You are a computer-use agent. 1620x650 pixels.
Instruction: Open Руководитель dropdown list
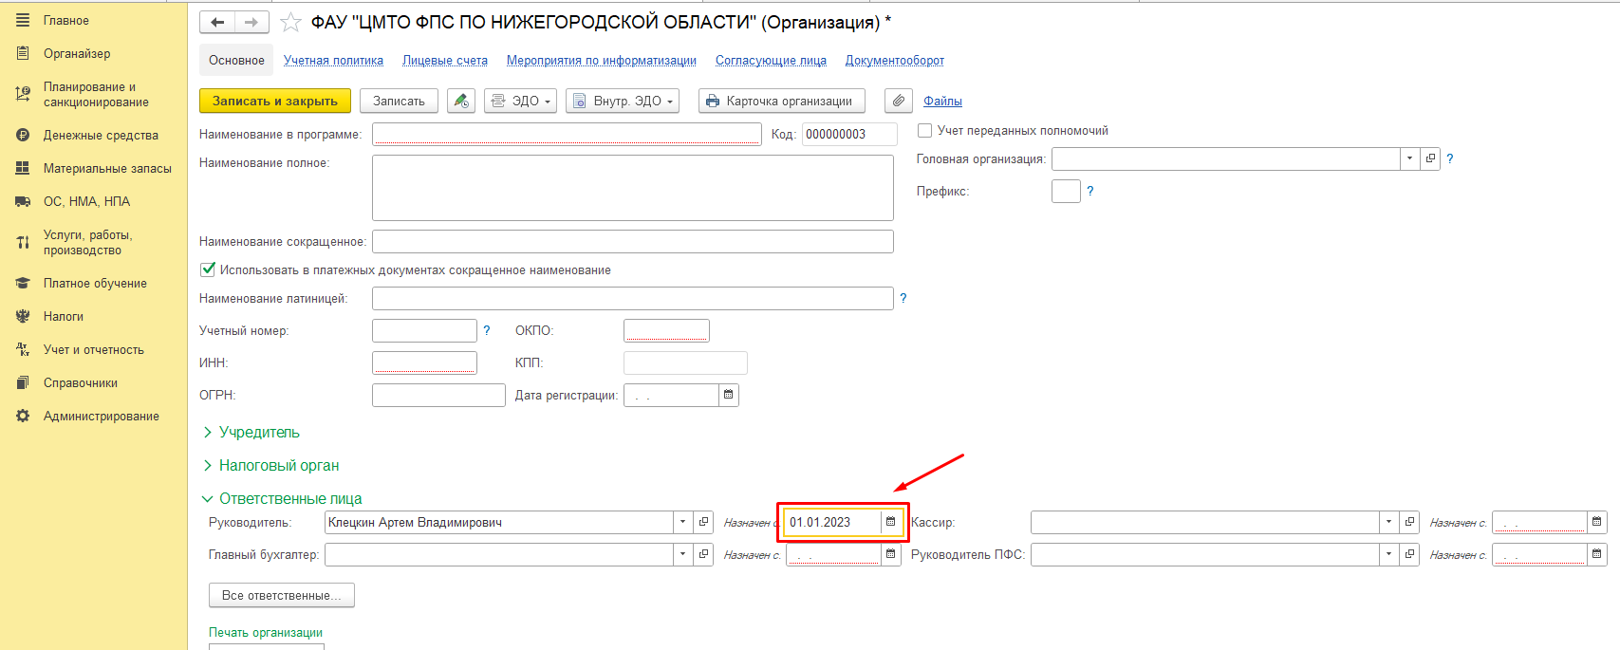click(683, 522)
